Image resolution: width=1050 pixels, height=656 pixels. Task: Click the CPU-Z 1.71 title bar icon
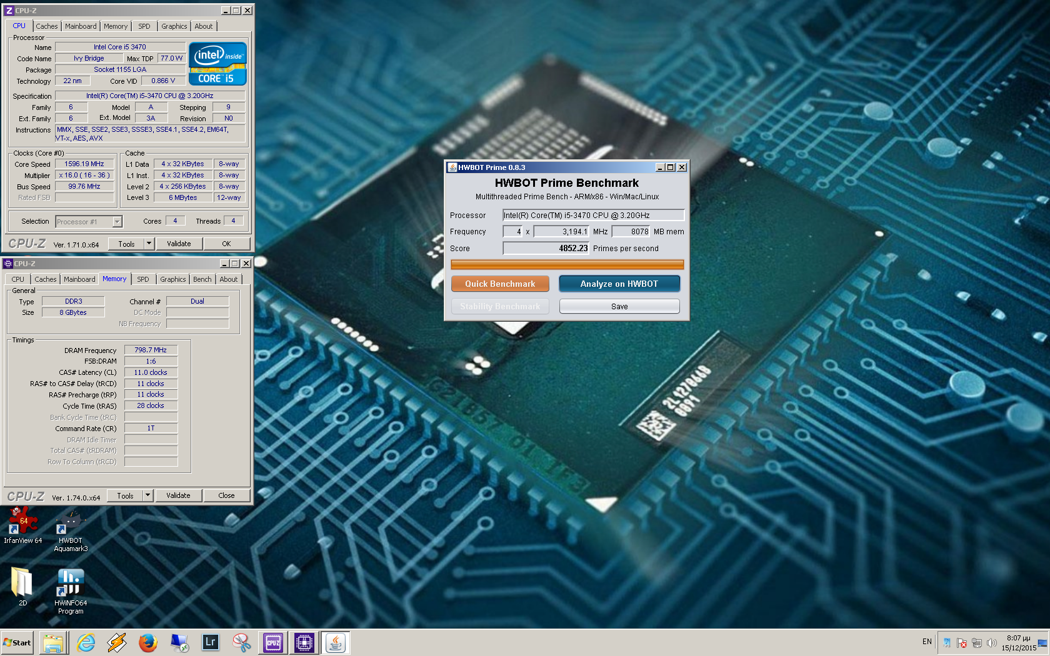[x=9, y=11]
